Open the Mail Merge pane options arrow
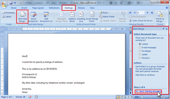The image size is (170, 99). click(163, 29)
